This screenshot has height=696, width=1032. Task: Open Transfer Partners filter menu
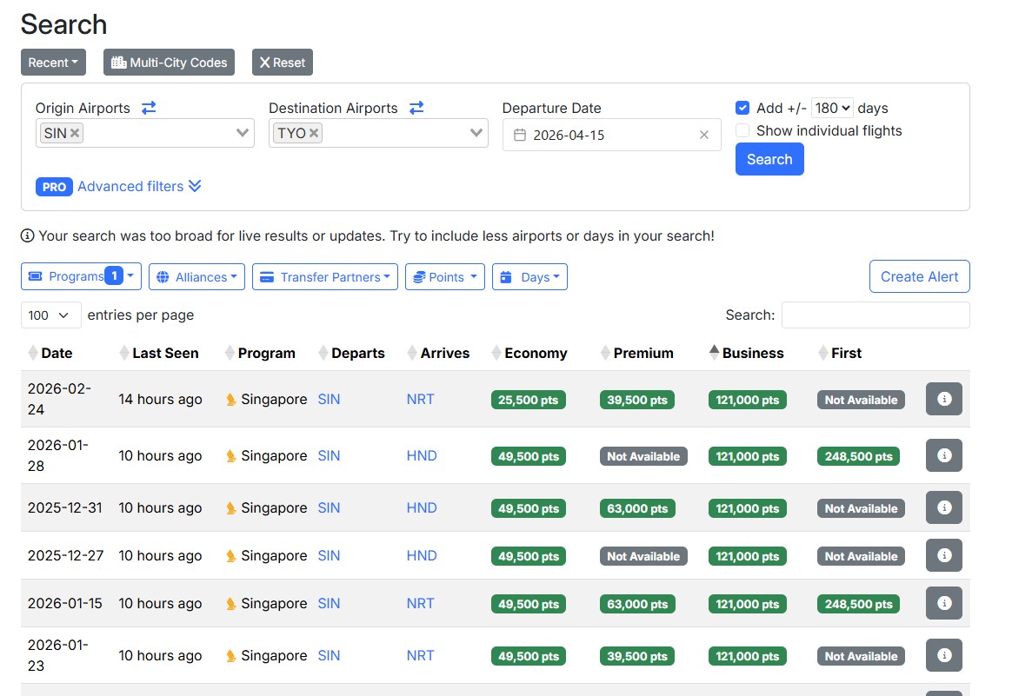pyautogui.click(x=324, y=276)
